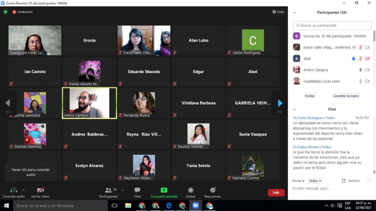376x211 pixels.
Task: Select Arturo Campos avatar in participants list
Action: [297, 70]
